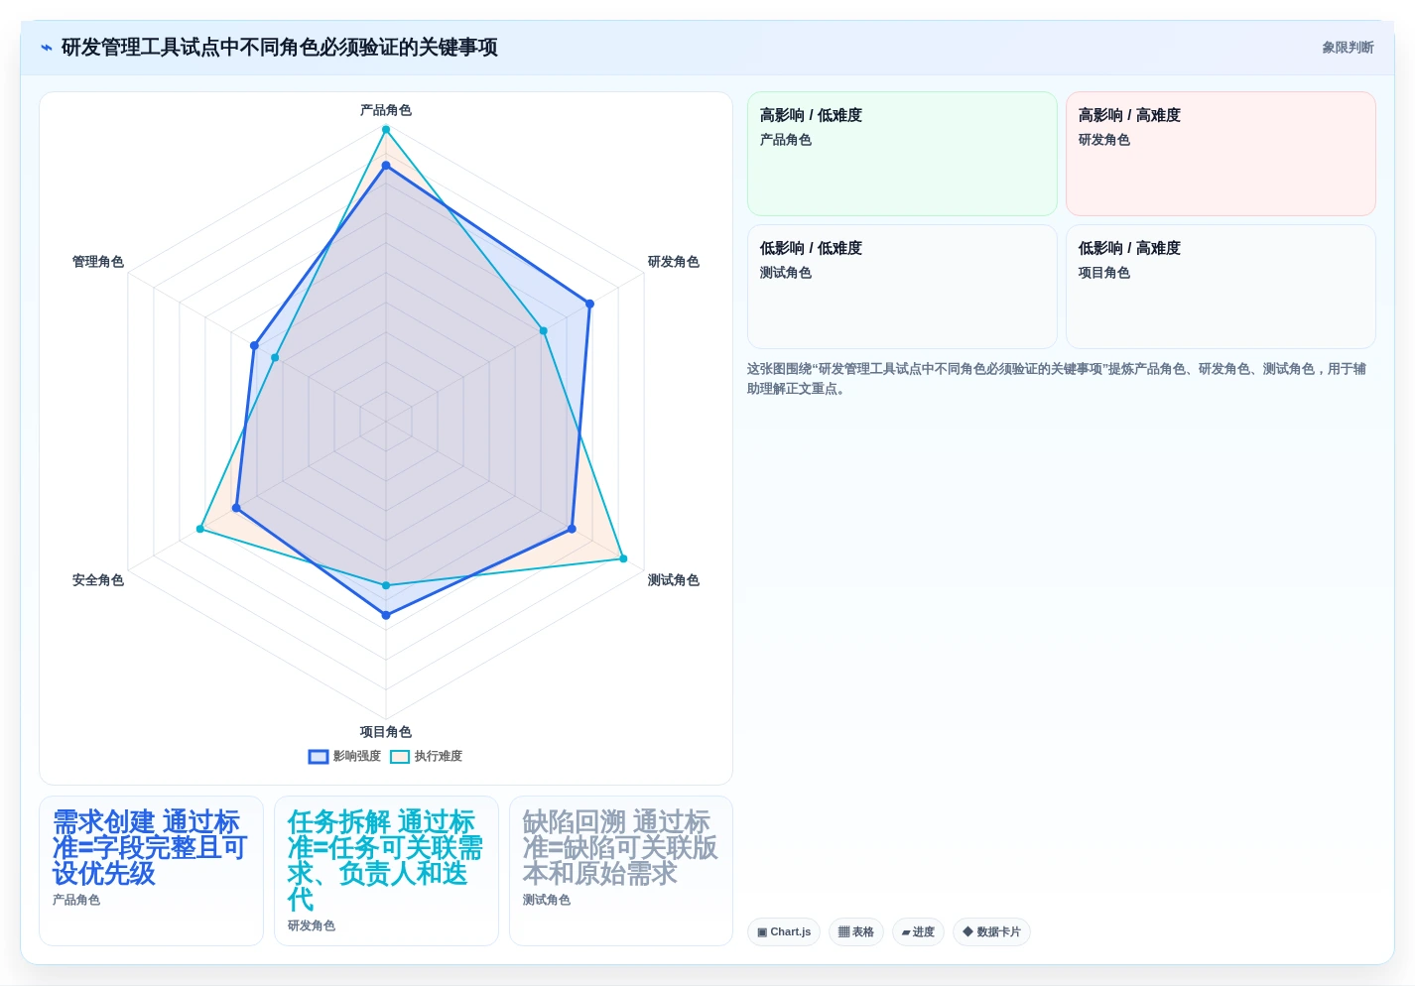Click the chart title 研发管理工具试点中不同角色必须验证的关键事项
This screenshot has height=986, width=1415.
point(280,48)
